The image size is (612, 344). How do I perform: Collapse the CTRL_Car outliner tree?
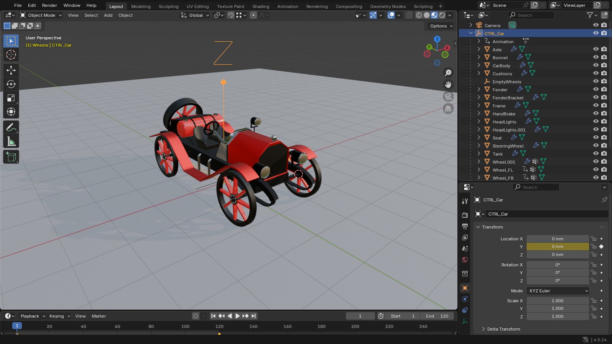pos(471,33)
